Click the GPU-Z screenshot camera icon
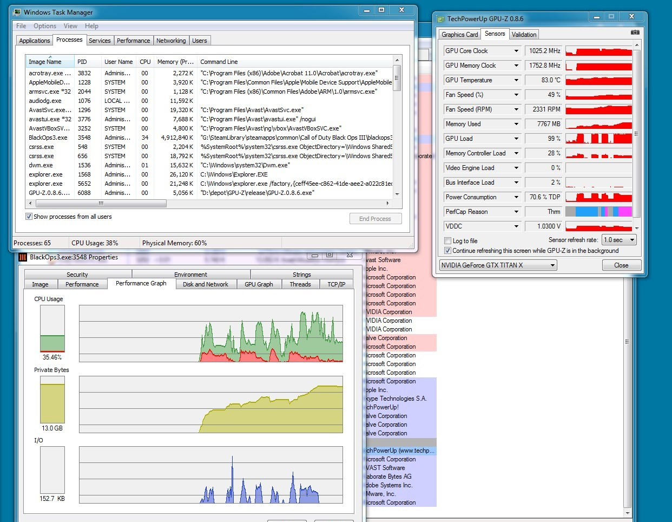The image size is (672, 522). 635,33
